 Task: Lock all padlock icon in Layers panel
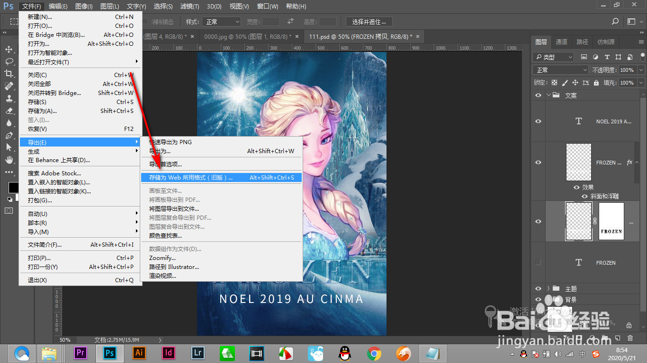597,83
